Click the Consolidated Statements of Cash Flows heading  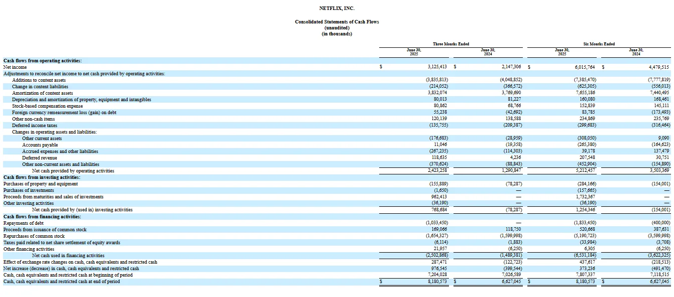pos(337,21)
